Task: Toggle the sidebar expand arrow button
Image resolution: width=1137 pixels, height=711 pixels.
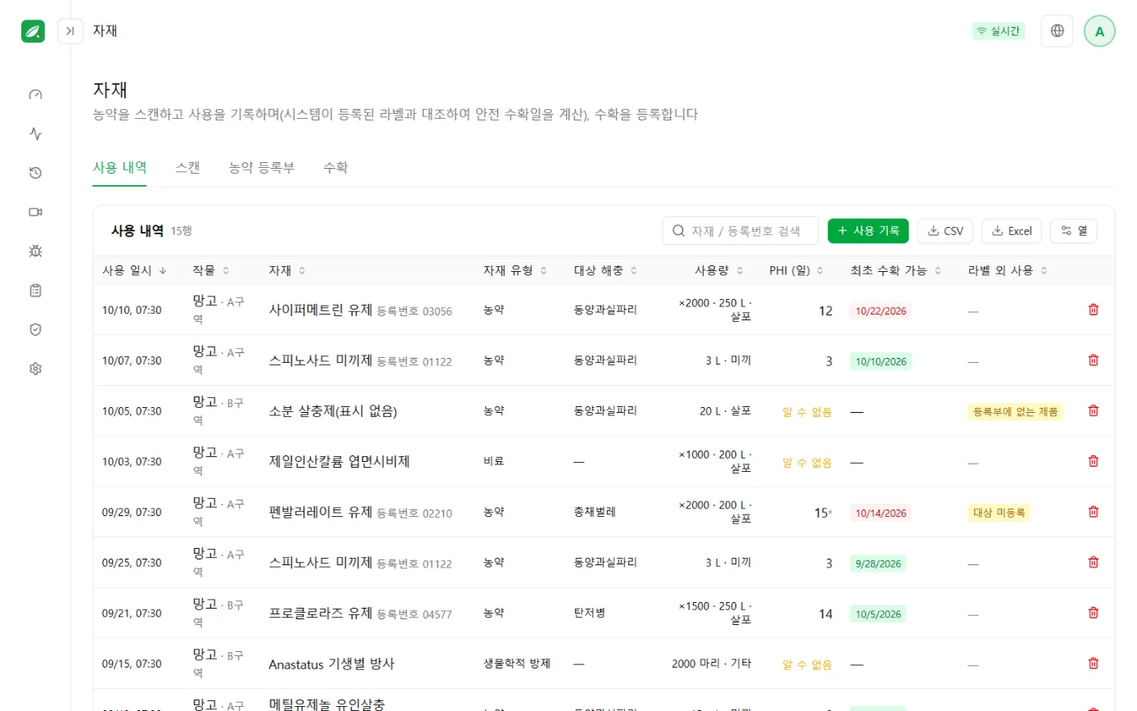Action: pos(70,31)
